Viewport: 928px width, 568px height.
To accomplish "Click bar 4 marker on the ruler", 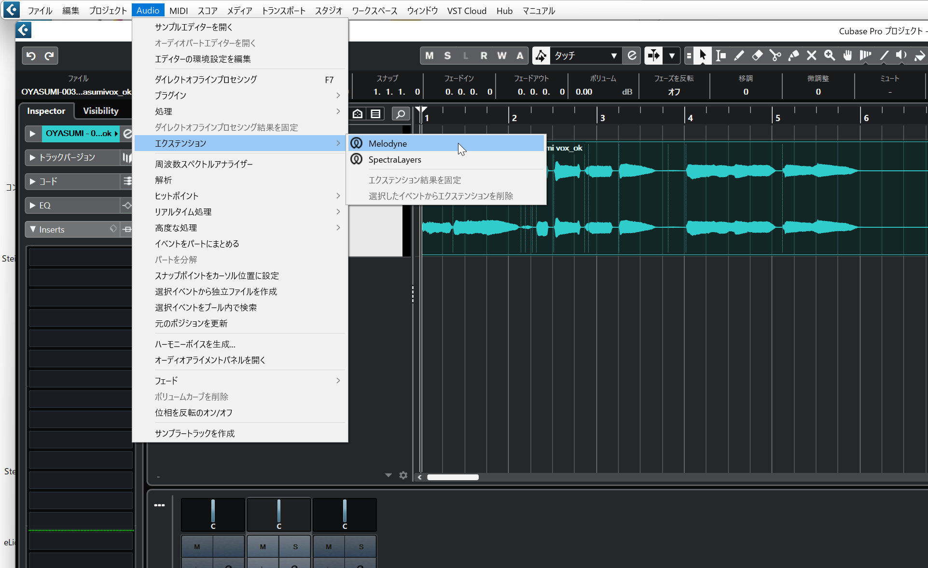I will (690, 118).
